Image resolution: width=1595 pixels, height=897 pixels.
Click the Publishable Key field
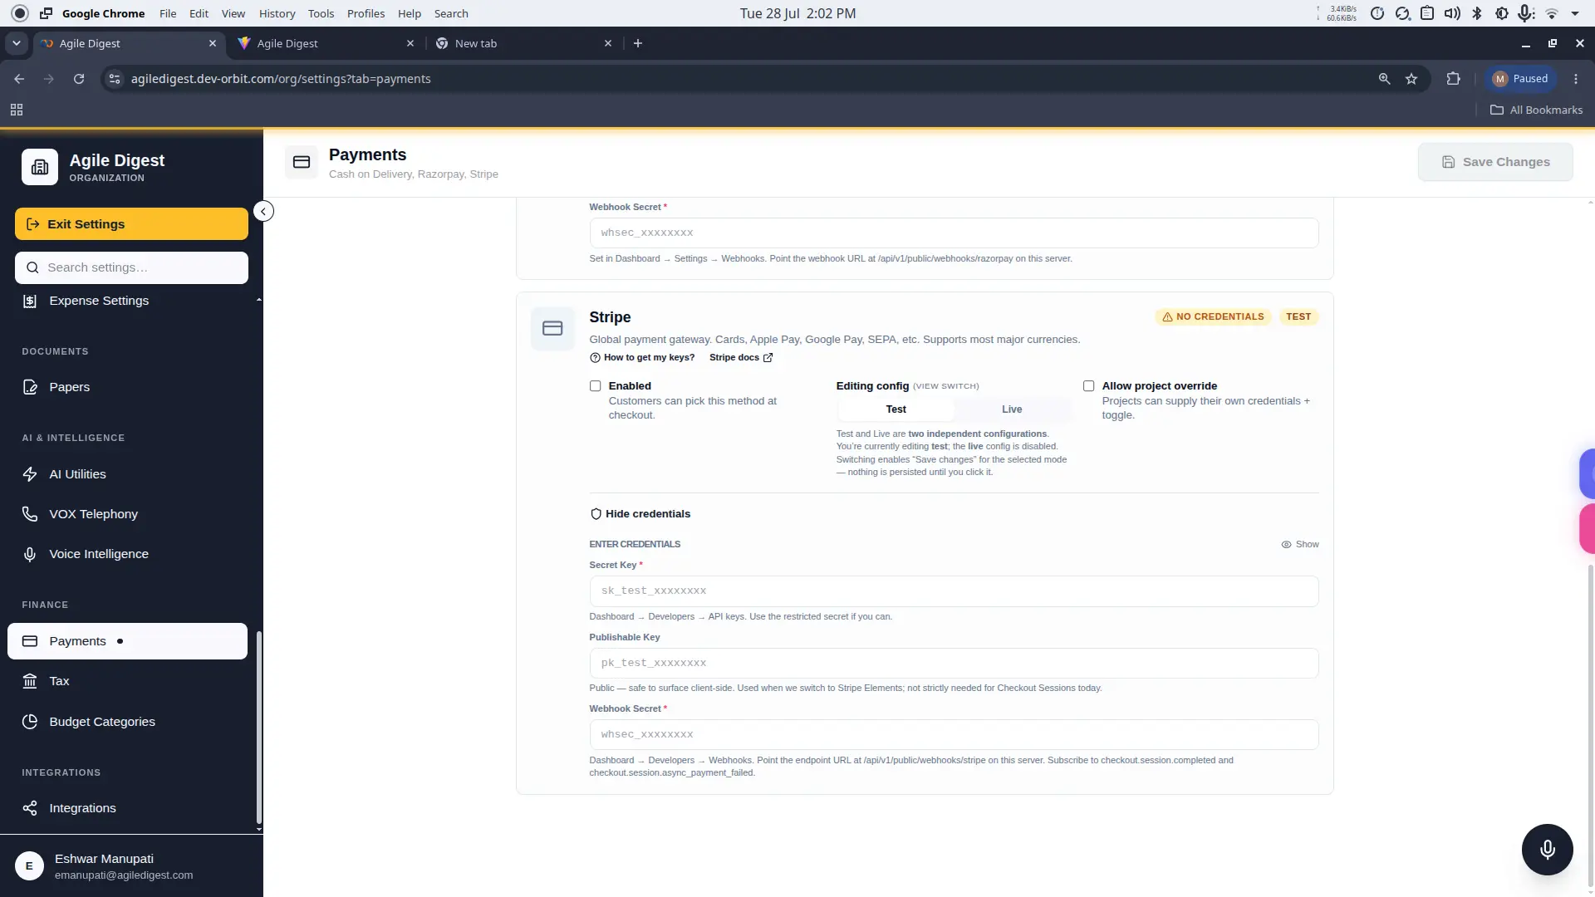954,664
